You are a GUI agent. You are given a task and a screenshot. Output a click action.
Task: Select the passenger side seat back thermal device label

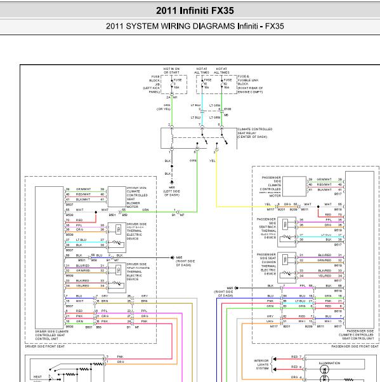(x=266, y=228)
